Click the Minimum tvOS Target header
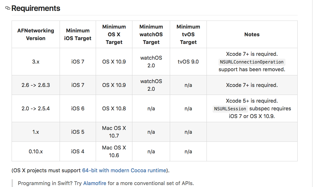Viewport: 317px width, 187px height. (188, 34)
